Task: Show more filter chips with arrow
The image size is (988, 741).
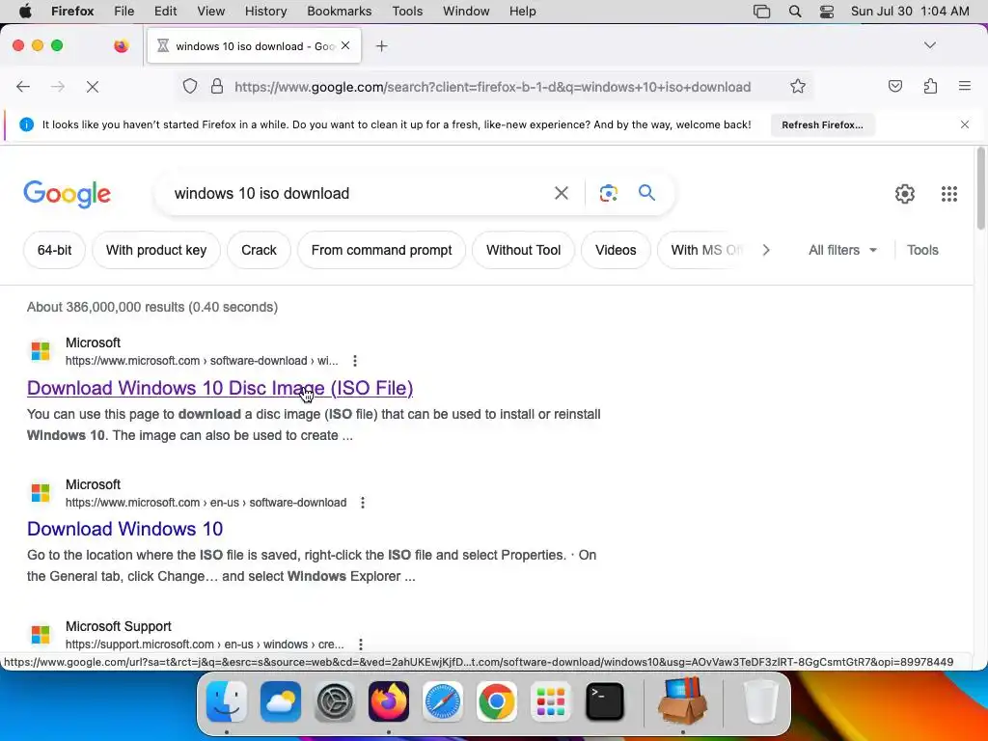Action: (765, 250)
